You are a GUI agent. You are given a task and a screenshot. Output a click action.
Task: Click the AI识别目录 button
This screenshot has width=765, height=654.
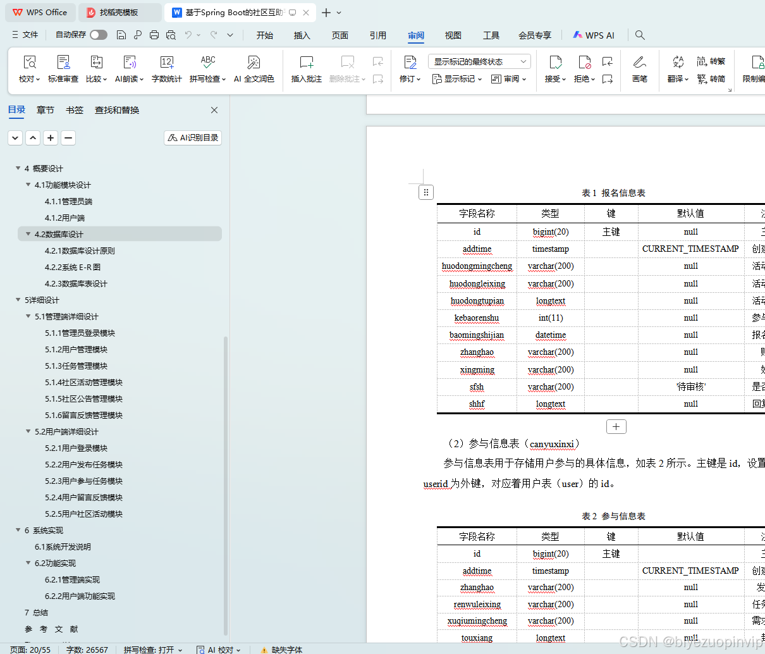point(193,137)
